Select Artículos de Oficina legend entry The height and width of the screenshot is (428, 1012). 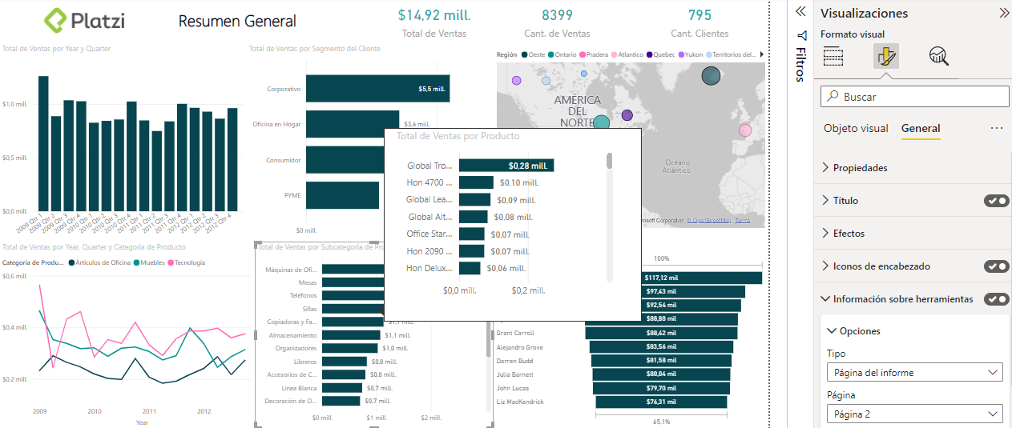pos(100,262)
